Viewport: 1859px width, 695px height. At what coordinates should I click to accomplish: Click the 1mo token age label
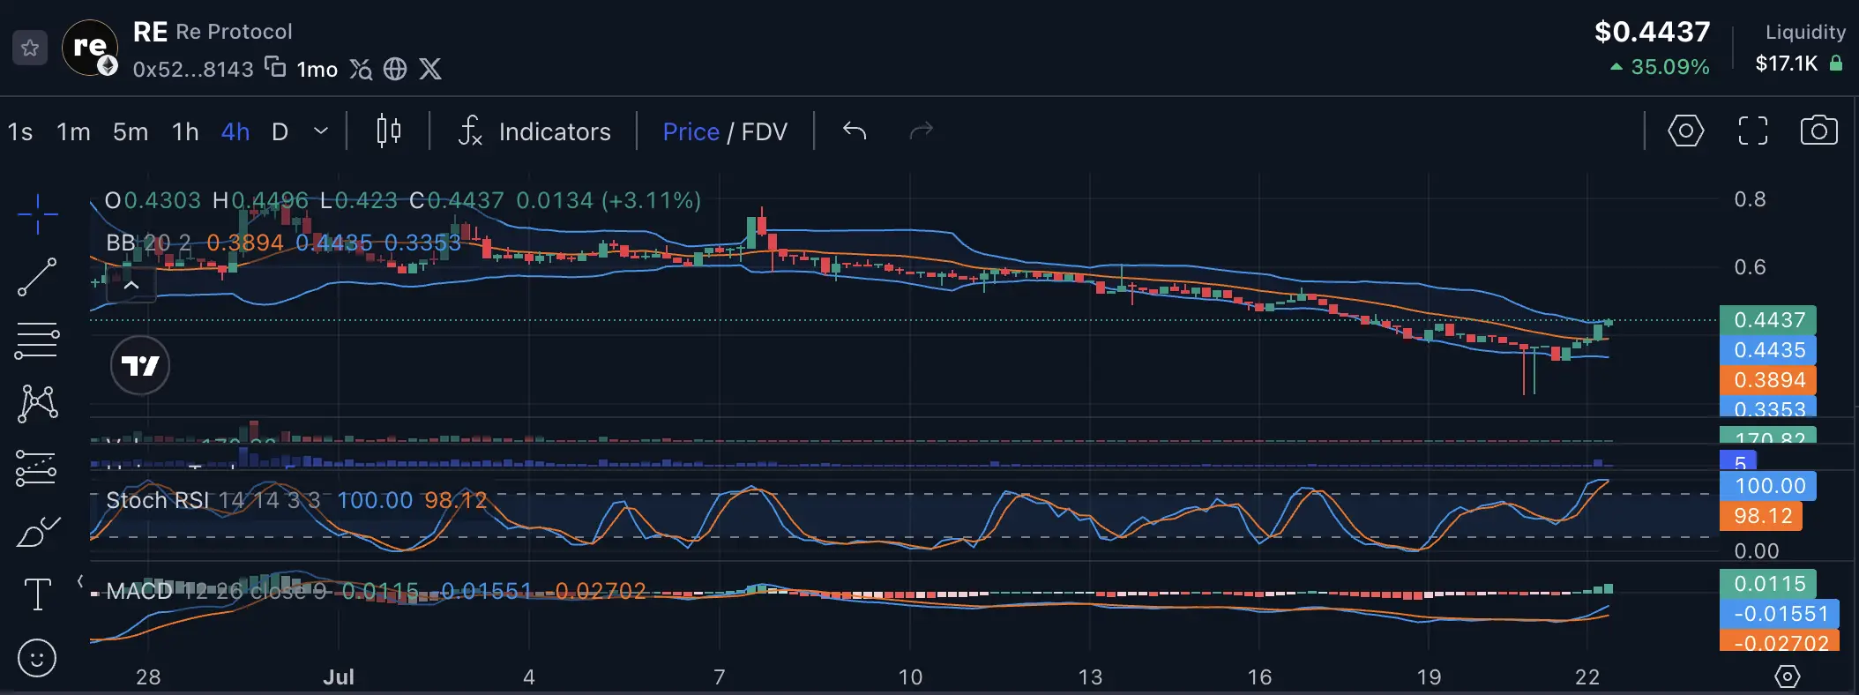pos(317,70)
